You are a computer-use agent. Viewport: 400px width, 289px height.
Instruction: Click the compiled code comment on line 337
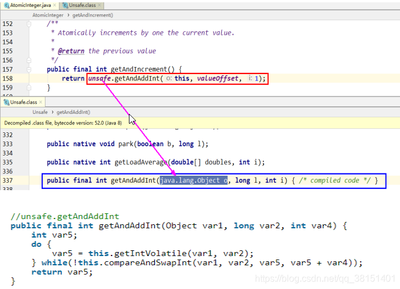335,180
